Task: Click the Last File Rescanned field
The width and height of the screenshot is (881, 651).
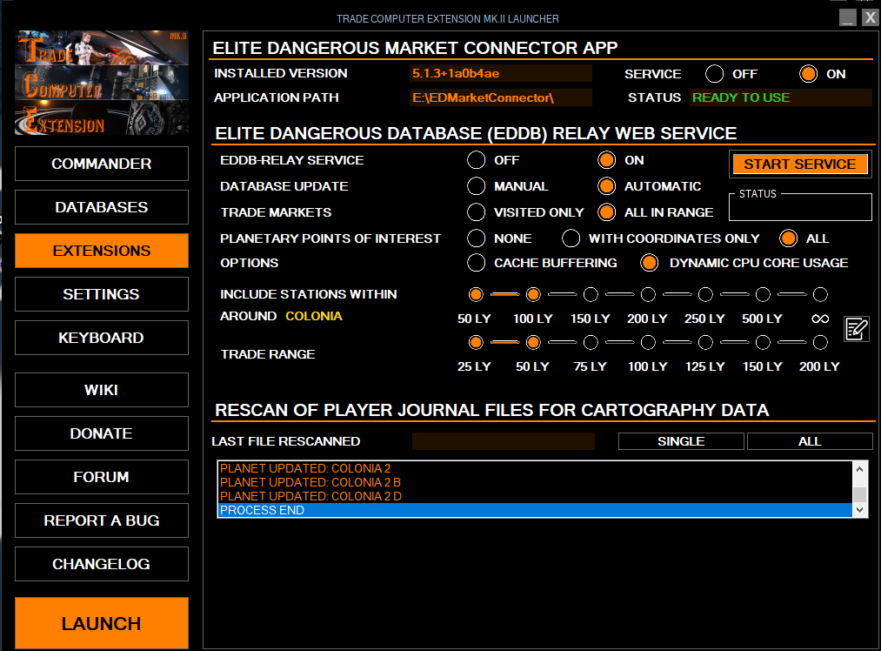Action: [x=504, y=441]
